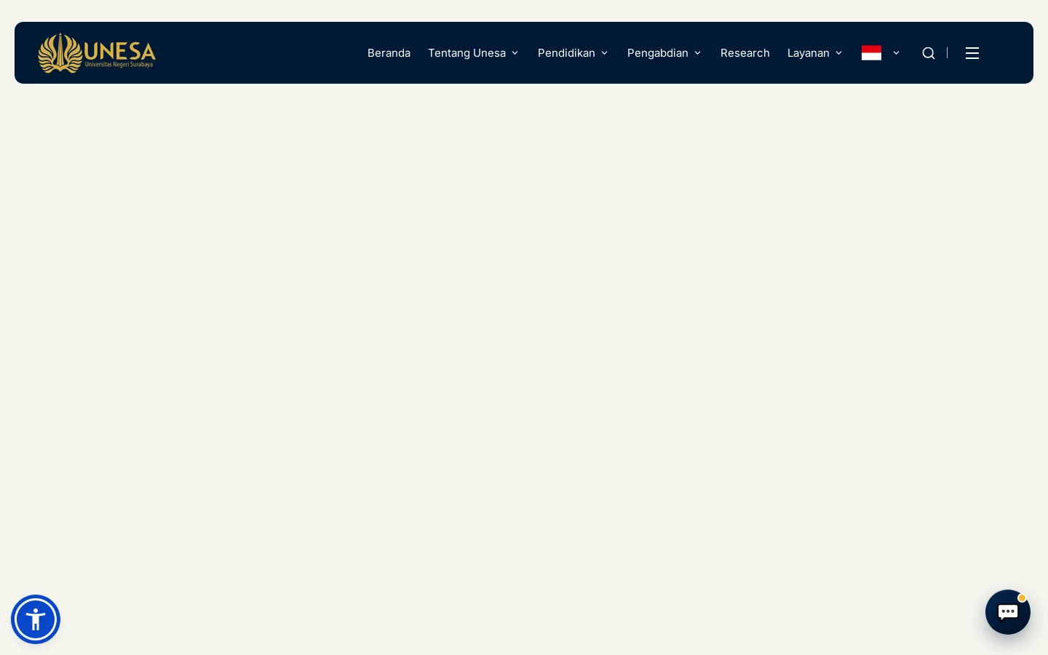Open the accessibility widget button
The image size is (1048, 655).
36,619
